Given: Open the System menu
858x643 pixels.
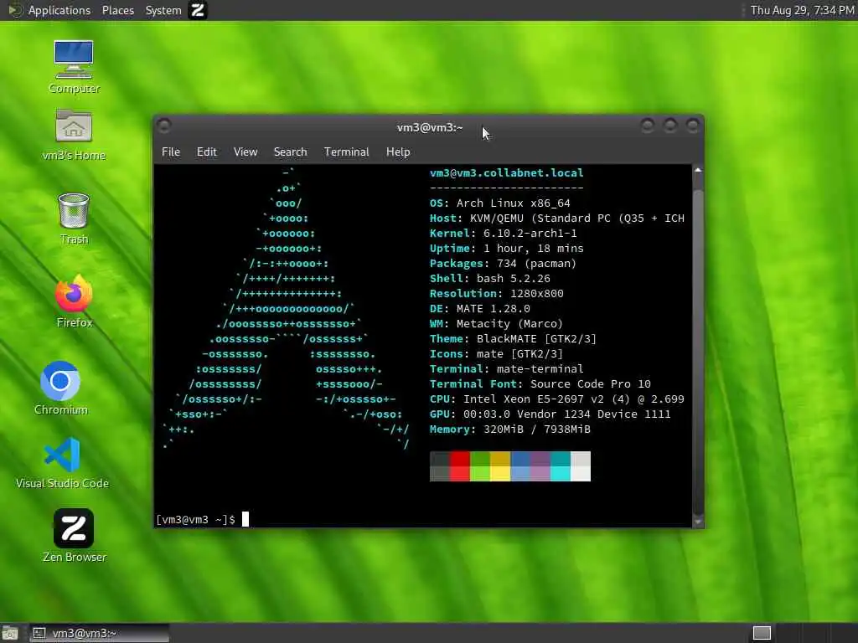Looking at the screenshot, I should [x=163, y=10].
